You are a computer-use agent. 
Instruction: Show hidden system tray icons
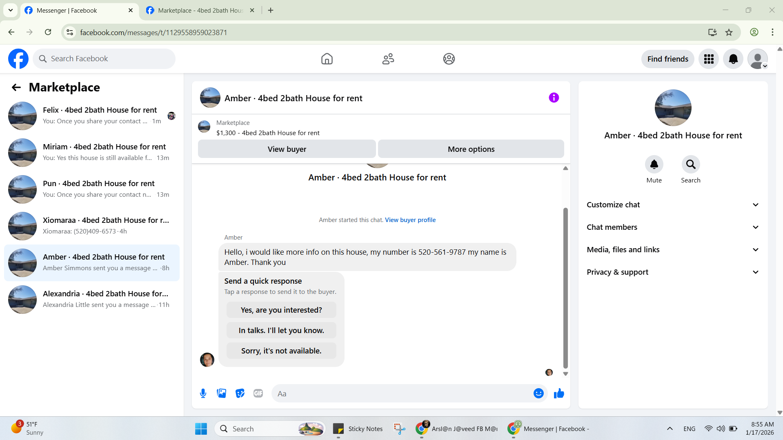(670, 429)
